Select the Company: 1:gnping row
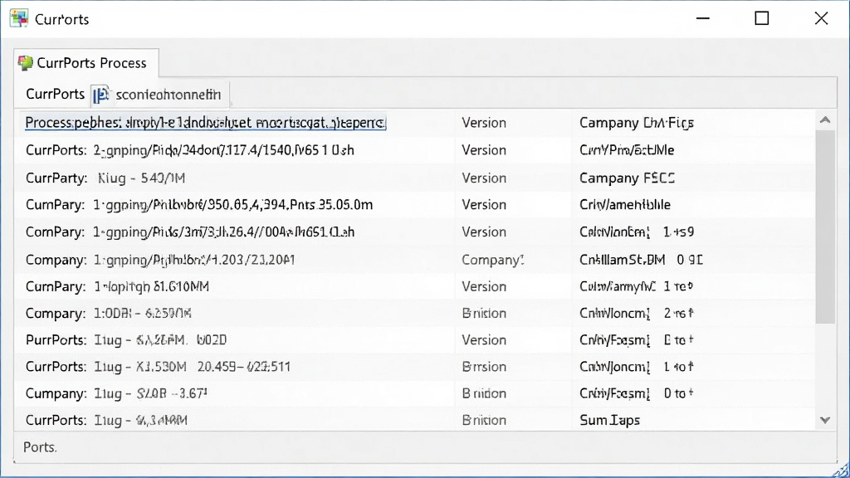The height and width of the screenshot is (478, 850). 414,260
